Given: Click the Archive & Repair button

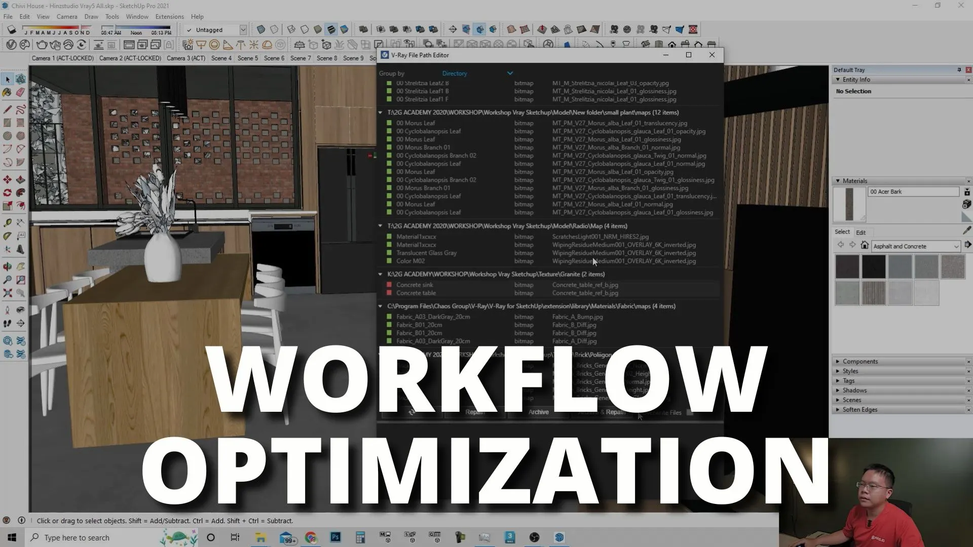Looking at the screenshot, I should pyautogui.click(x=602, y=412).
